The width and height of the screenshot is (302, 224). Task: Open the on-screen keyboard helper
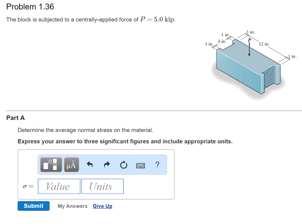[141, 165]
